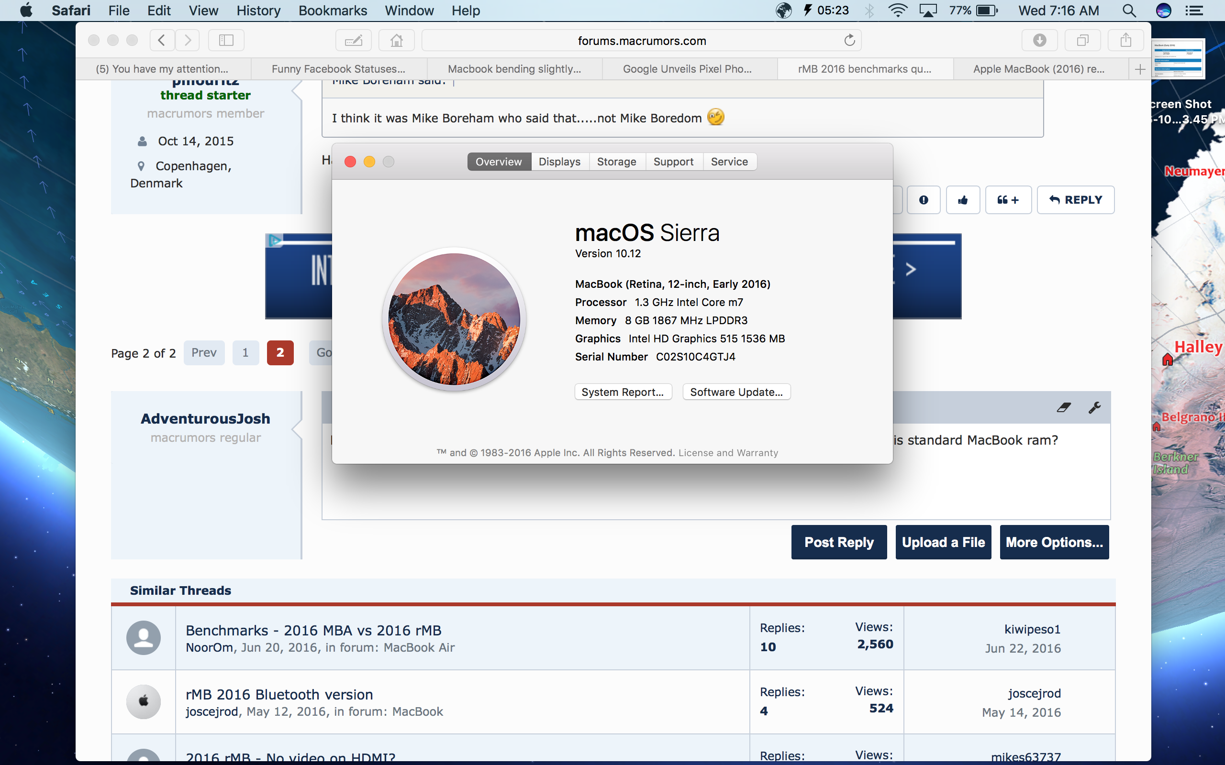Go to Prev page of thread
This screenshot has height=765, width=1225.
click(204, 353)
